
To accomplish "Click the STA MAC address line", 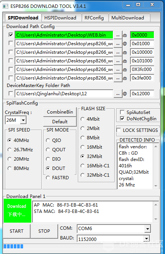I will click(x=66, y=211).
